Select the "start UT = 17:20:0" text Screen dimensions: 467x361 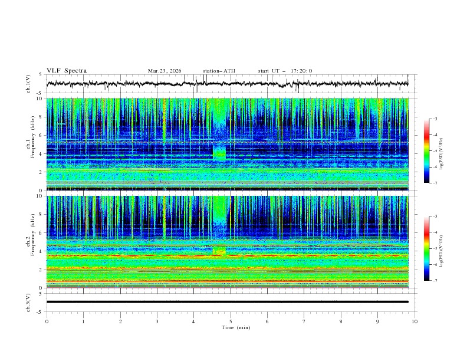[x=285, y=71]
